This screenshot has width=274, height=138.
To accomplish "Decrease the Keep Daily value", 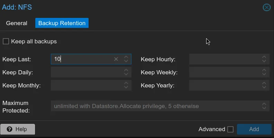I will pos(126,74).
